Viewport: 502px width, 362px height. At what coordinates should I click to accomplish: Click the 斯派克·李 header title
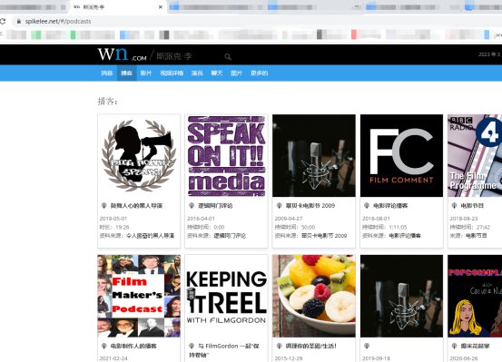174,56
